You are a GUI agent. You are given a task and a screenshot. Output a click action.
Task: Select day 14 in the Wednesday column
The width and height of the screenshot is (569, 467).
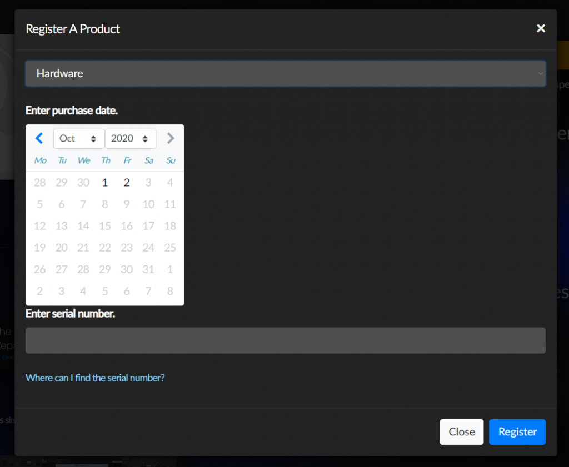[x=83, y=226]
